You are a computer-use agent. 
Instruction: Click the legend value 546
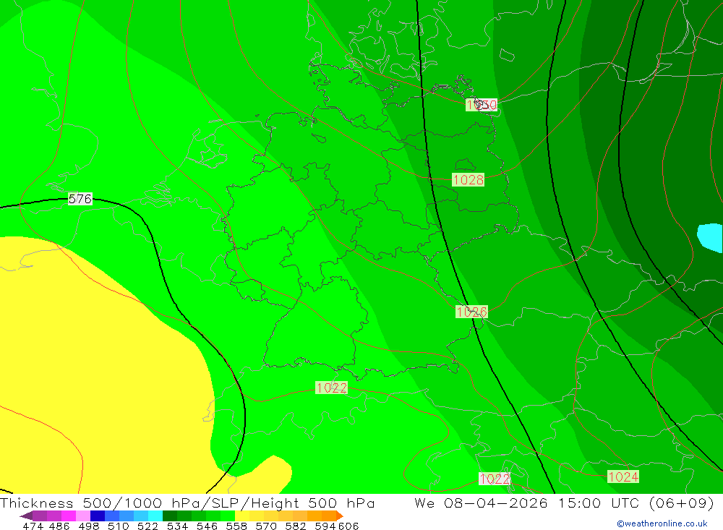(x=207, y=526)
